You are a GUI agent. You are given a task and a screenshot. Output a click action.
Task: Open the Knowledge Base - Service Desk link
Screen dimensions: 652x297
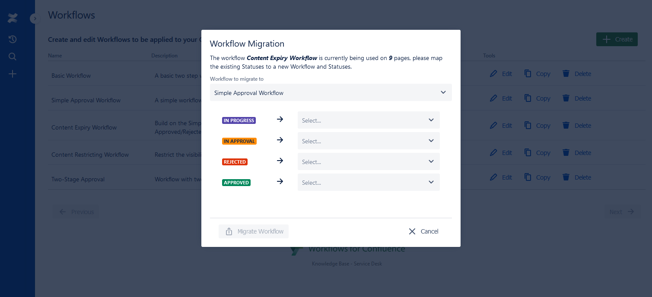tap(347, 264)
